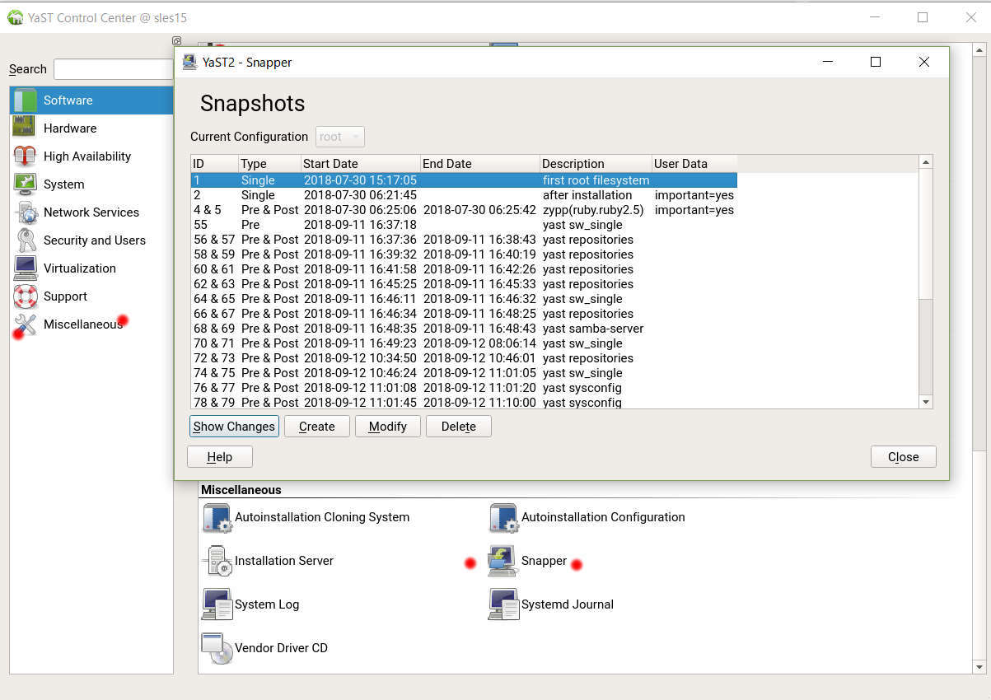The height and width of the screenshot is (700, 991).
Task: Launch the Autoinstallation Cloning System icon
Action: click(x=217, y=517)
